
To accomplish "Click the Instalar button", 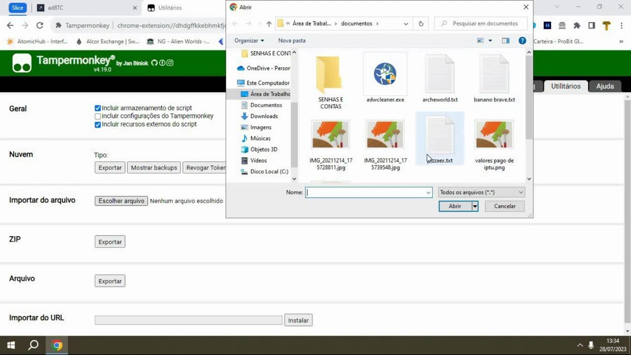I will [298, 320].
